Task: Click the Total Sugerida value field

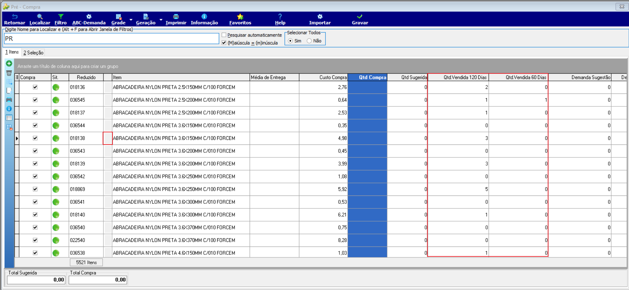Action: pyautogui.click(x=36, y=280)
